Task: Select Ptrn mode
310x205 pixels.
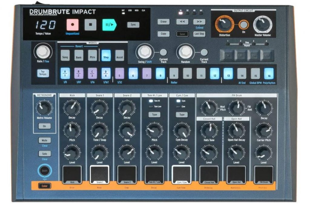Action: pyautogui.click(x=92, y=55)
